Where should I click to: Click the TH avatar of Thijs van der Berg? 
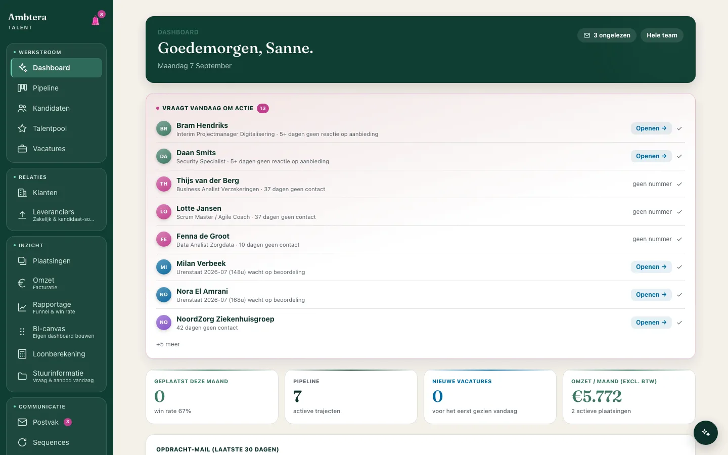click(x=164, y=184)
